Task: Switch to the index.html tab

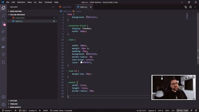Action: click(66, 7)
